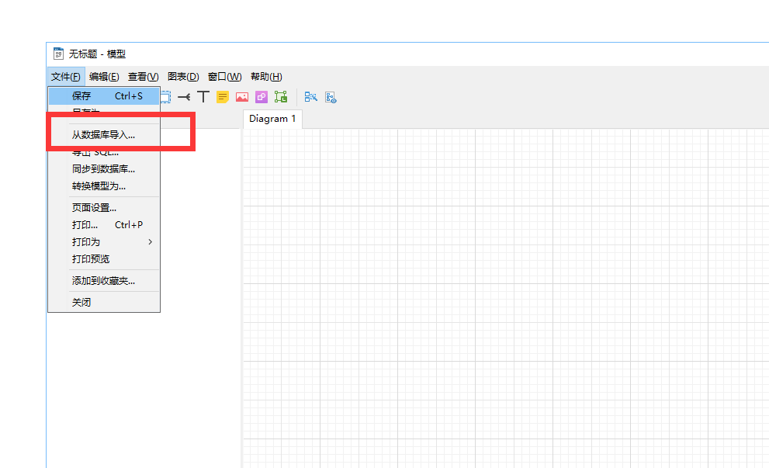The width and height of the screenshot is (769, 468).
Task: Click the Auto Layout toolbar icon
Action: 311,97
